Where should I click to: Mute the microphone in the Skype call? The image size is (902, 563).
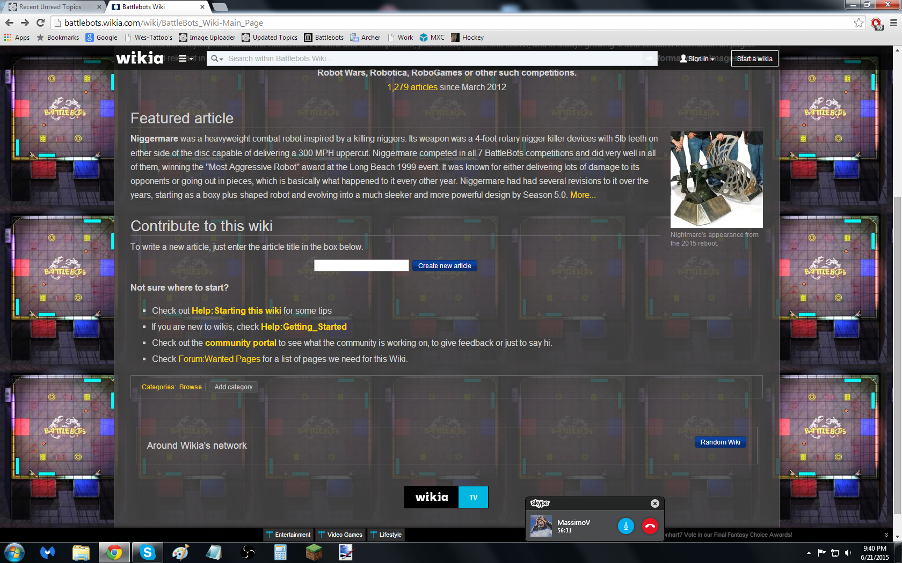pyautogui.click(x=626, y=526)
